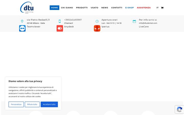The width and height of the screenshot is (184, 115).
Task: Click the mobile phone icon
Action: 60,21
